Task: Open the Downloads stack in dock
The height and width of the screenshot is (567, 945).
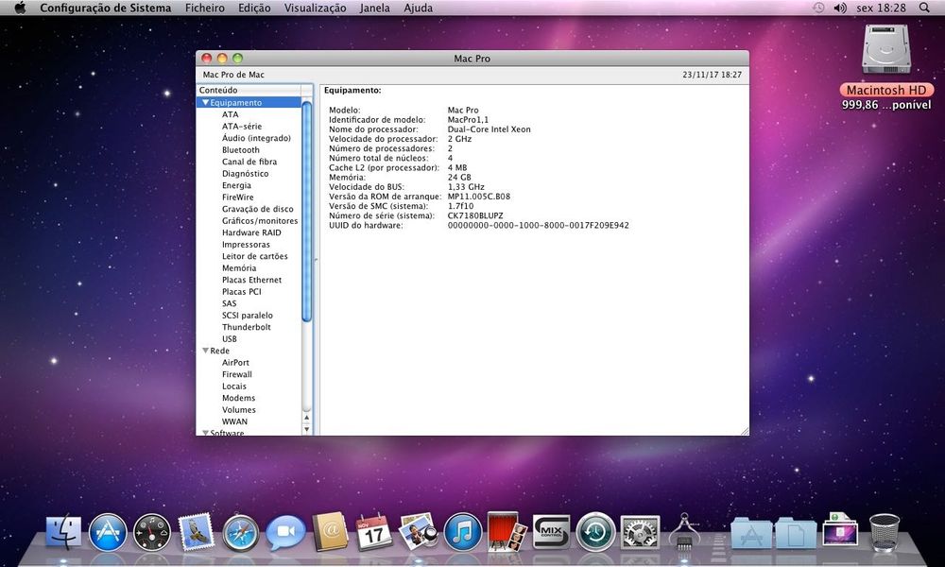Action: coord(839,529)
